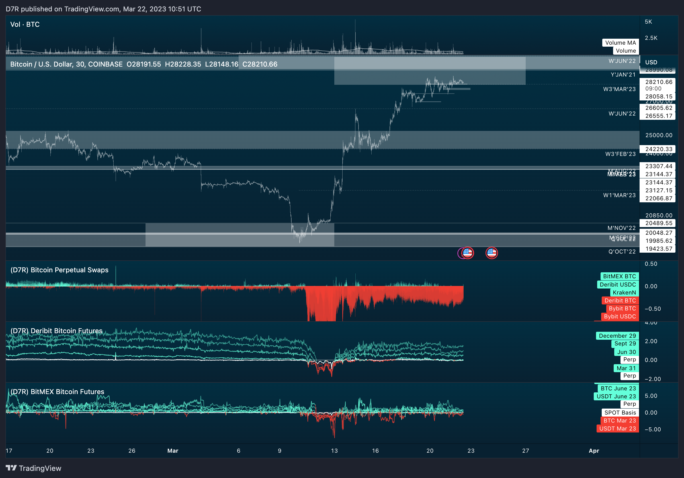The height and width of the screenshot is (478, 684).
Task: Click the Q'OCT'22 level label
Action: [622, 252]
